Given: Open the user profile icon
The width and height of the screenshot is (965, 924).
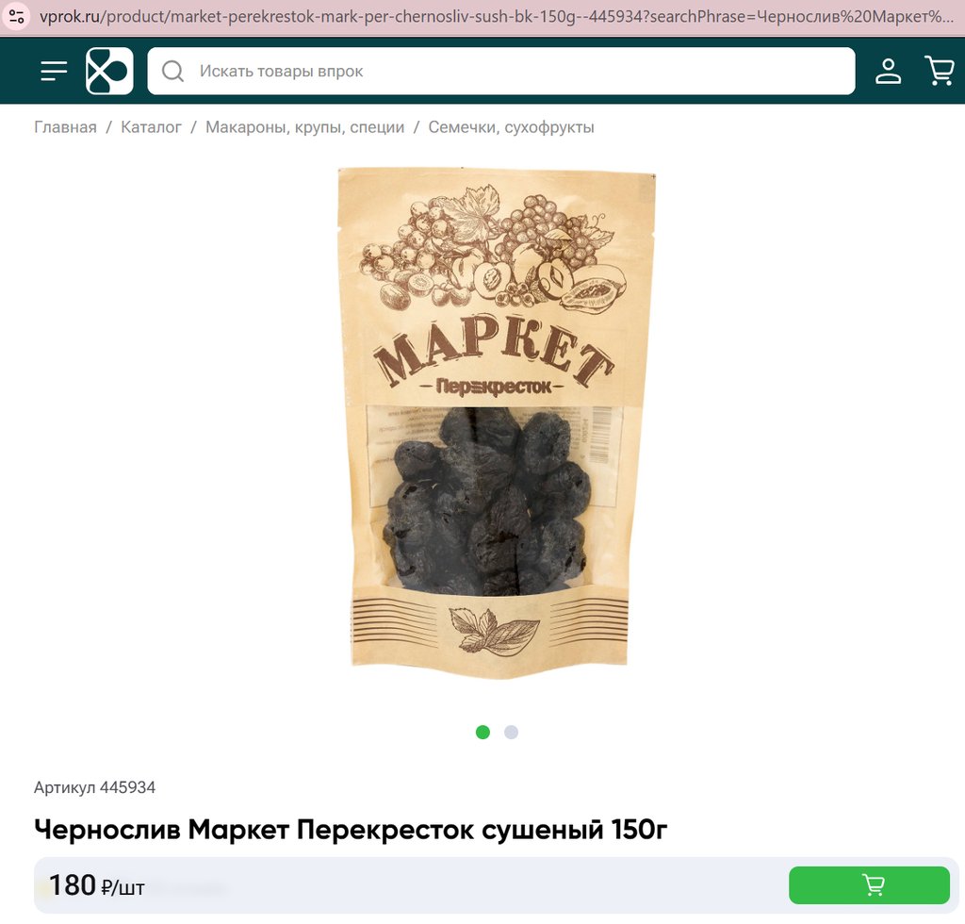Looking at the screenshot, I should pos(888,71).
